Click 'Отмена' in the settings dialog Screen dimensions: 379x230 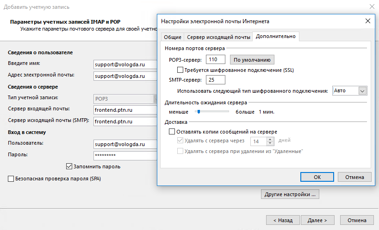point(354,177)
